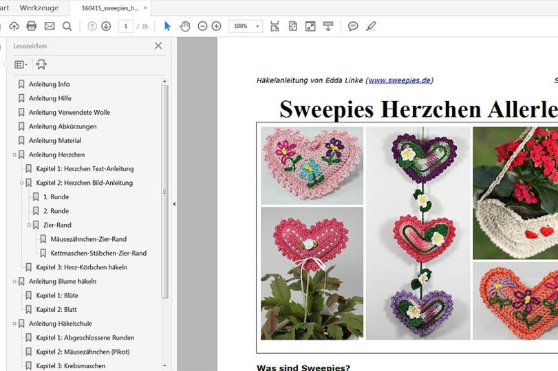Screen dimensions: 558x371
Task: Click the add new bookmark icon
Action: click(41, 65)
